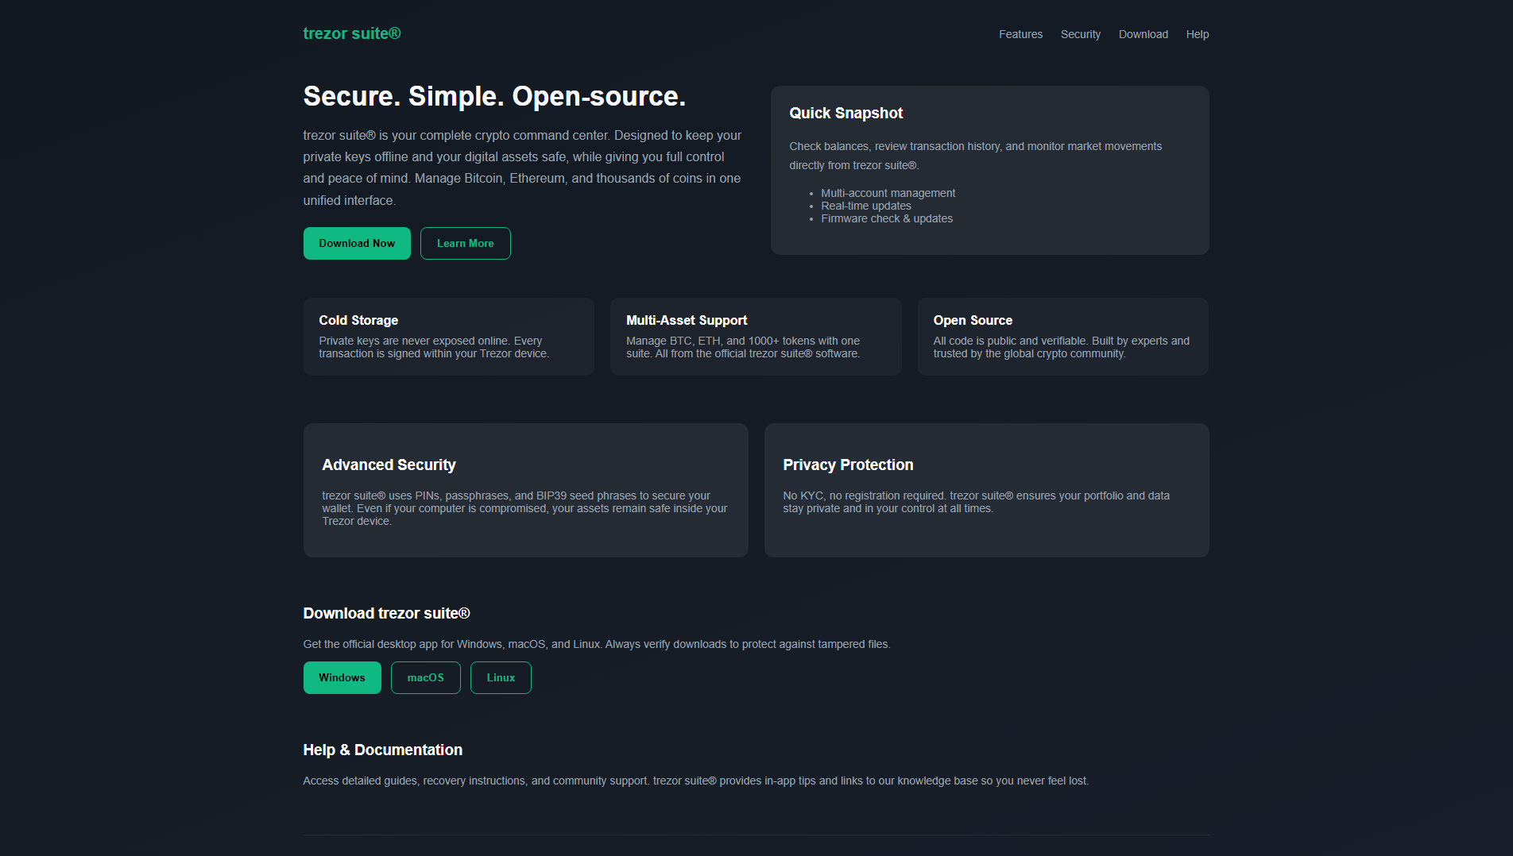Click the 'No KYC, no registration required' text
The width and height of the screenshot is (1513, 856).
click(976, 502)
